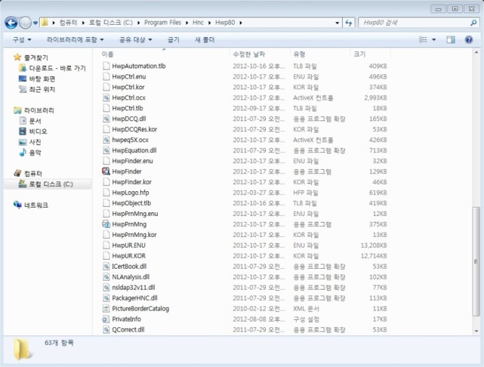Click the PackagerHNC.dll file icon
Screen dimensions: 484x367
point(106,298)
